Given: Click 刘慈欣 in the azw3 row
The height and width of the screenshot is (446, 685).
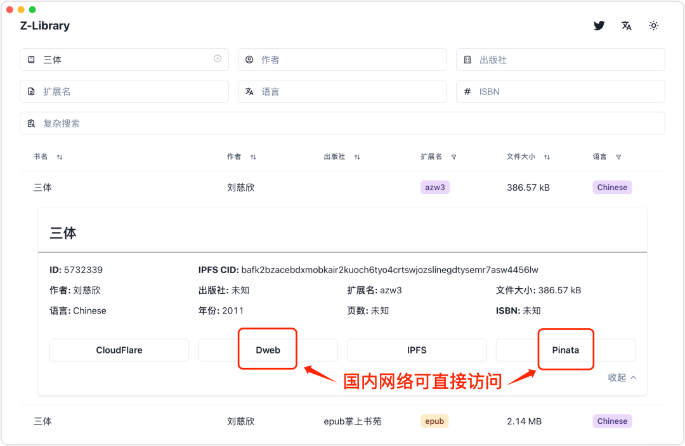Looking at the screenshot, I should [x=241, y=188].
